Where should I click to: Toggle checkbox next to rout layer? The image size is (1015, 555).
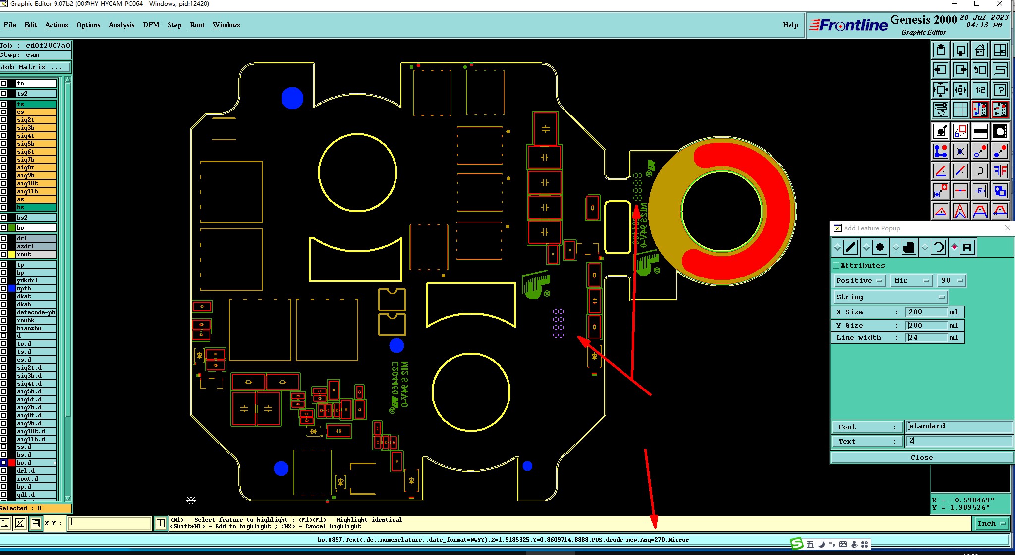(4, 254)
